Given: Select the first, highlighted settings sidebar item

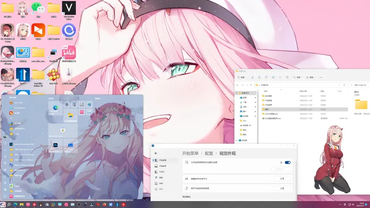Looking at the screenshot, I should pos(165,160).
